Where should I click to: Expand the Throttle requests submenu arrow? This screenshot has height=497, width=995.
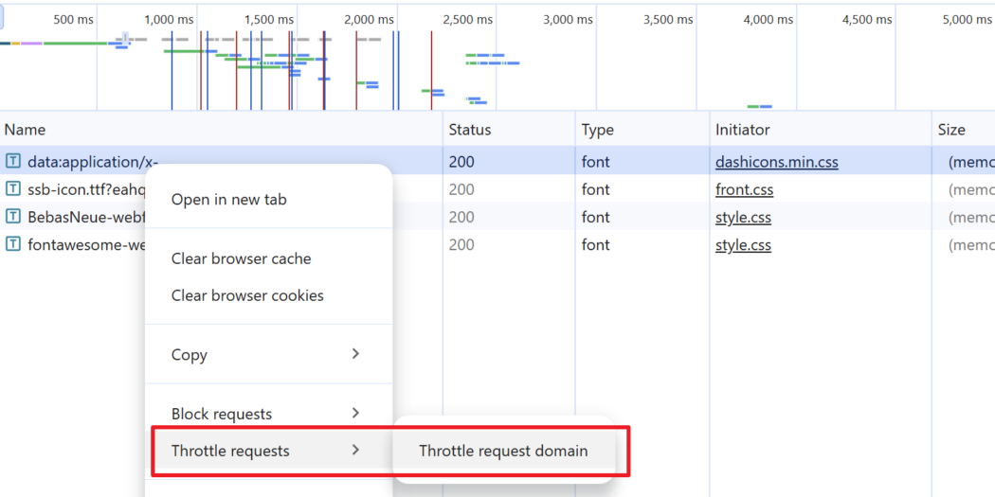point(355,451)
